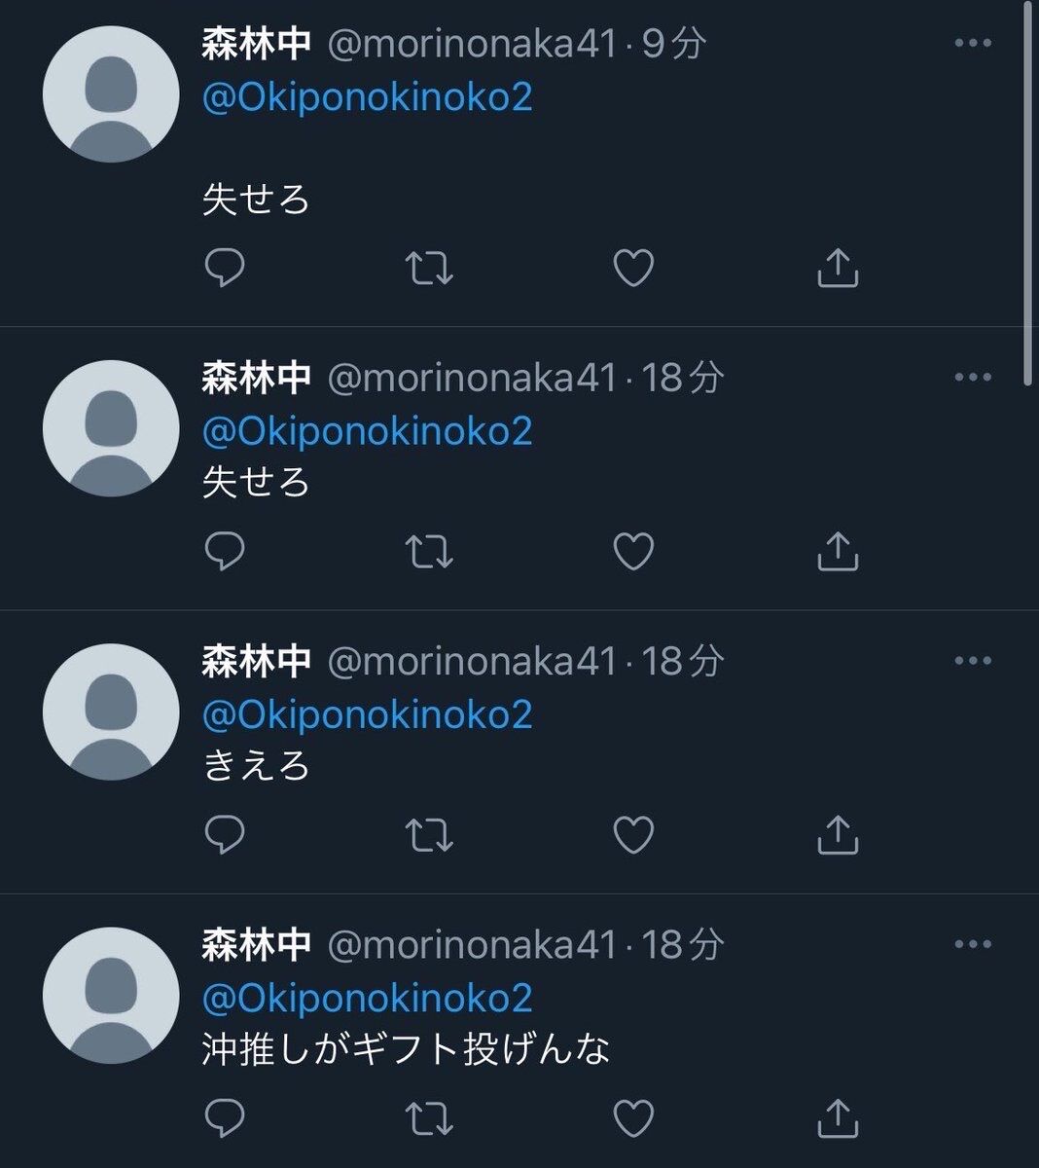Image resolution: width=1039 pixels, height=1168 pixels.
Task: Like the きえろ tweet
Action: tap(633, 834)
